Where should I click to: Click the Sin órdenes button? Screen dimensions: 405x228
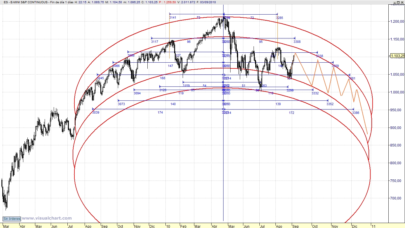[x=12, y=219]
